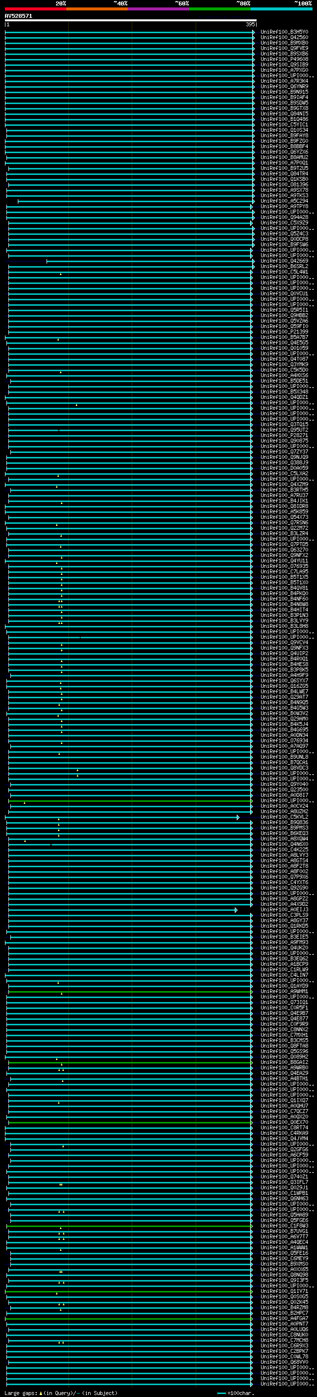
Task: Open hit UniRef100_A0QHU7
Action: pyautogui.click(x=284, y=1106)
